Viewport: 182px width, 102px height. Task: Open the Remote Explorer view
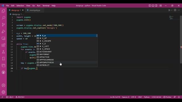pos(3,38)
